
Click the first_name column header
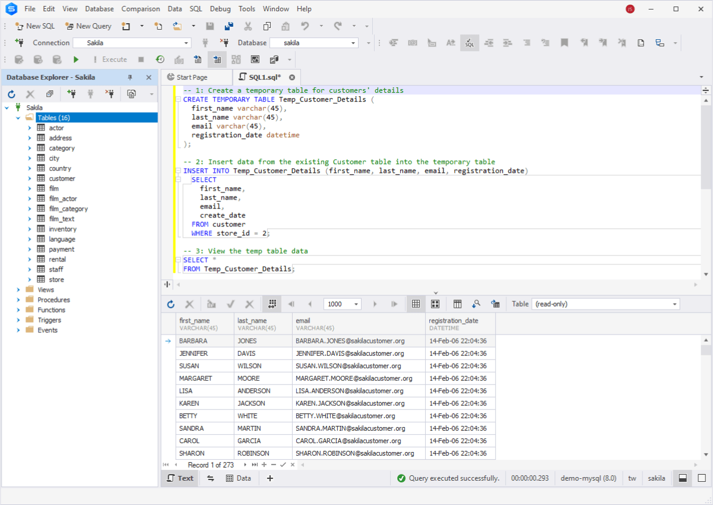[205, 324]
